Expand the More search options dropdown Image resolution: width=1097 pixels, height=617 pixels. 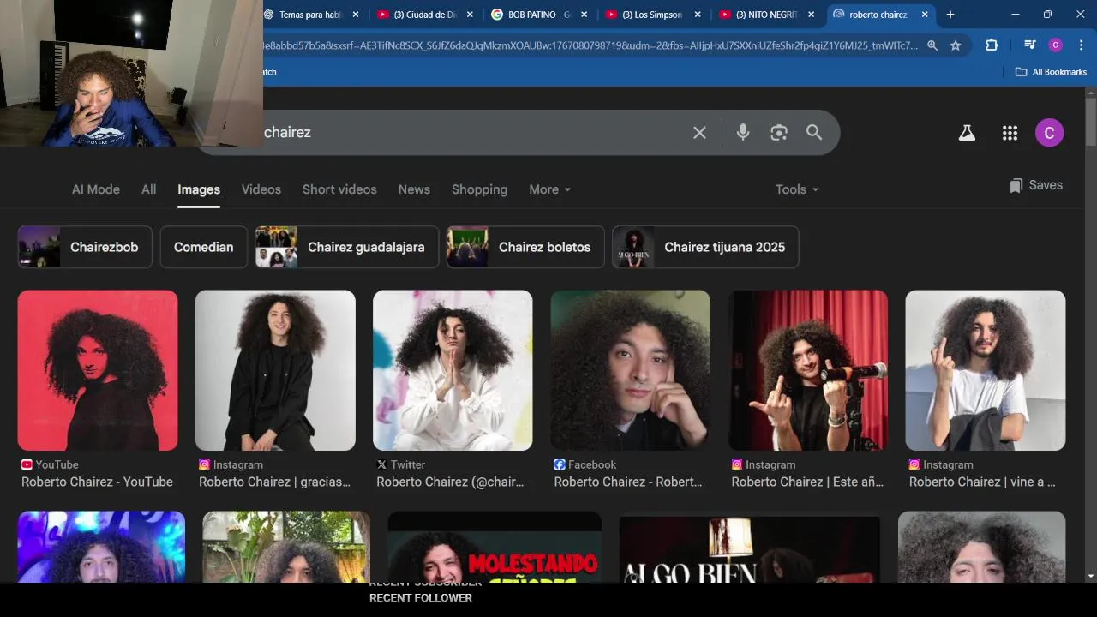click(549, 189)
